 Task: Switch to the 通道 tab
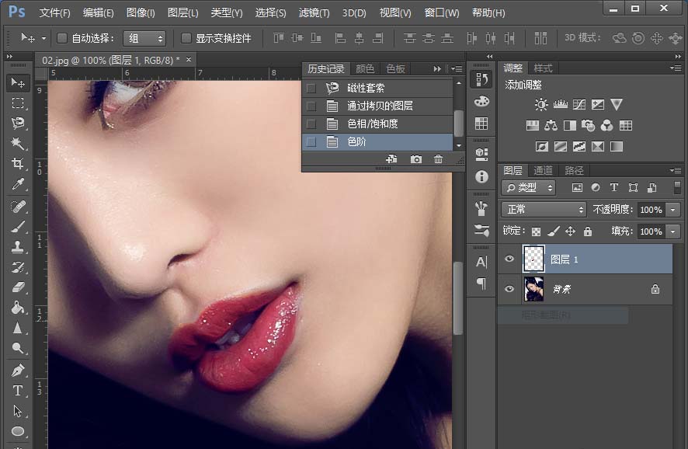543,170
